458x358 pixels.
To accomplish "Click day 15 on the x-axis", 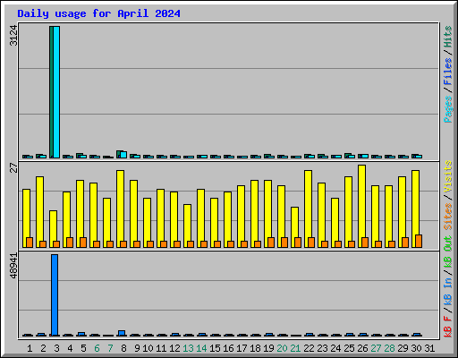I will (x=215, y=348).
